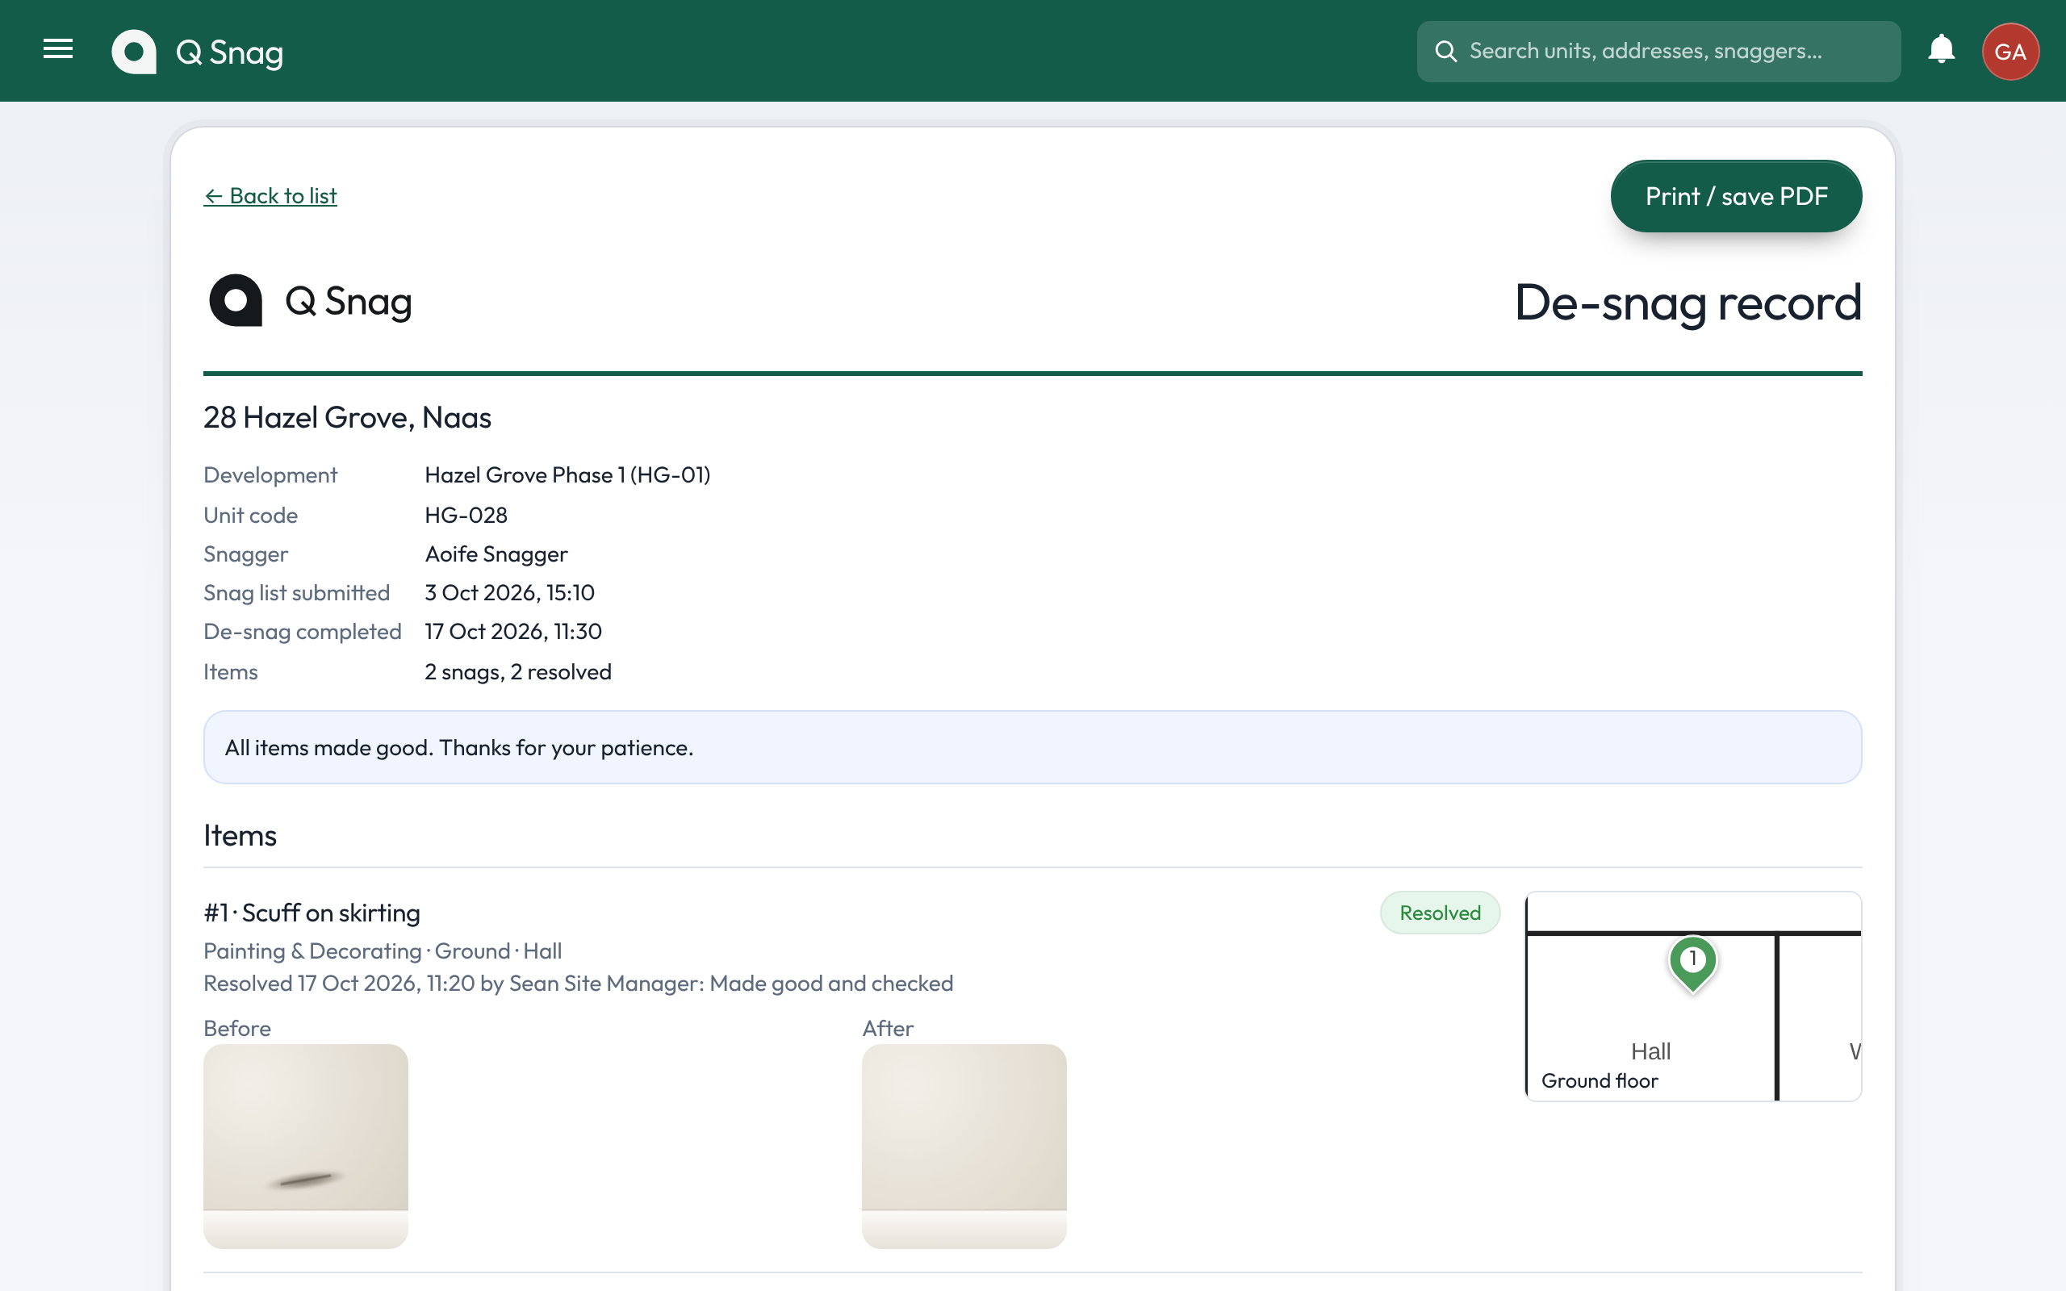Image resolution: width=2066 pixels, height=1291 pixels.
Task: Click the green map pin numbered 1
Action: pos(1692,963)
